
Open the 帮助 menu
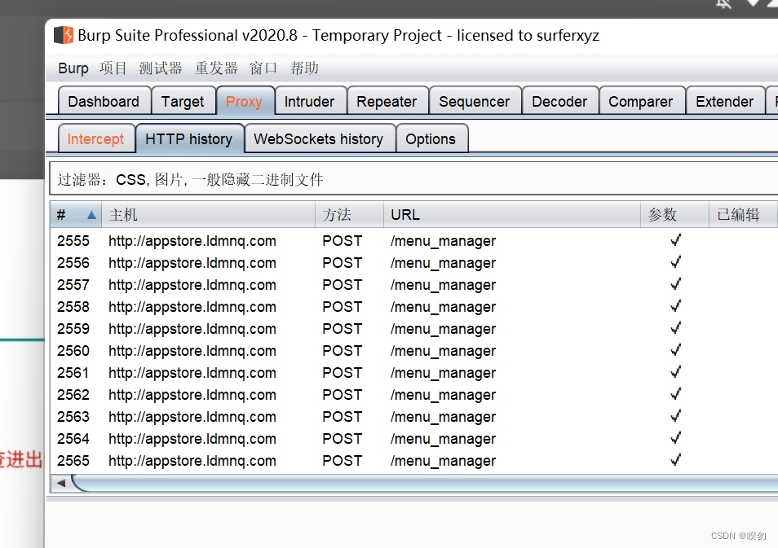304,68
